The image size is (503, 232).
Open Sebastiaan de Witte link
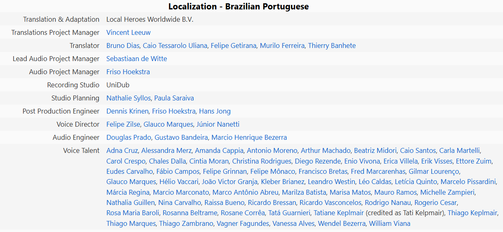[137, 59]
